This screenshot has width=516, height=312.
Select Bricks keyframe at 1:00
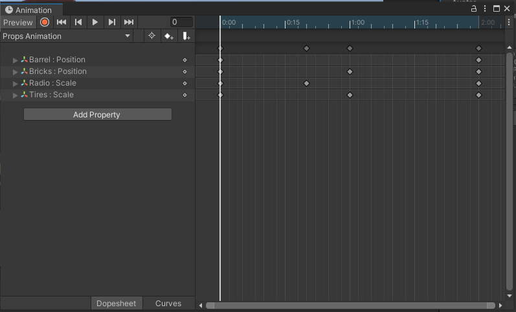[x=350, y=71]
